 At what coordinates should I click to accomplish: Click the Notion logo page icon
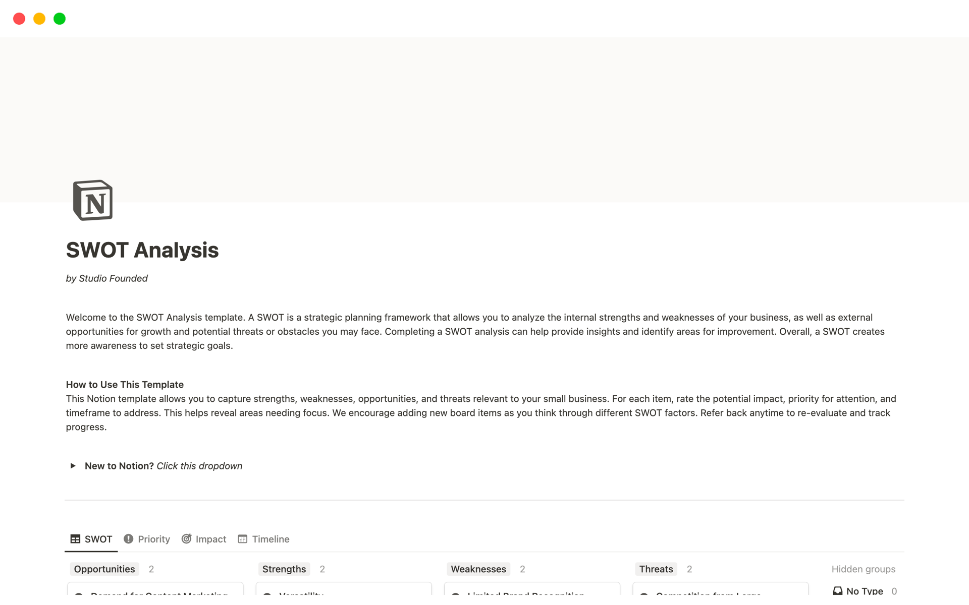(x=93, y=200)
